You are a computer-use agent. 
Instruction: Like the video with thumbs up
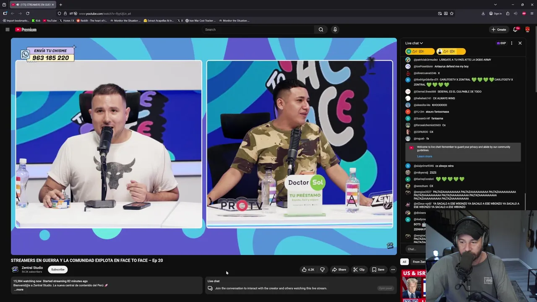[308, 270]
